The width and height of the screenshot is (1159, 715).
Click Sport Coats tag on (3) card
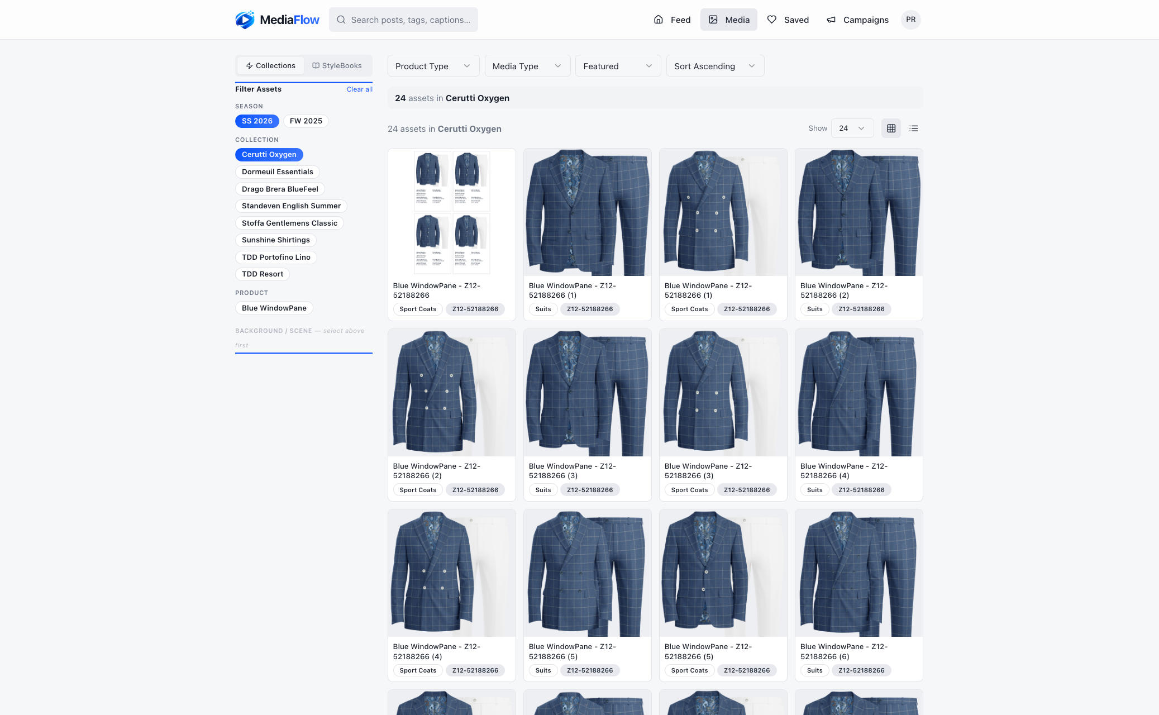(689, 490)
